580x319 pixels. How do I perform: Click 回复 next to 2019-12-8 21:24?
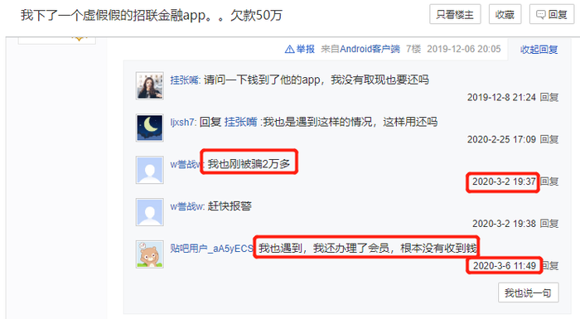pos(549,97)
